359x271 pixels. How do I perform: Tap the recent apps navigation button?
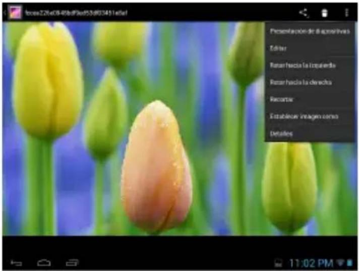pyautogui.click(x=72, y=263)
